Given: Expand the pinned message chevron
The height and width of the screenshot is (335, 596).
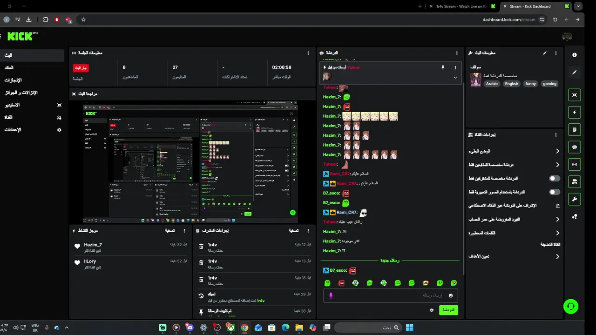Looking at the screenshot, I should pos(455,77).
